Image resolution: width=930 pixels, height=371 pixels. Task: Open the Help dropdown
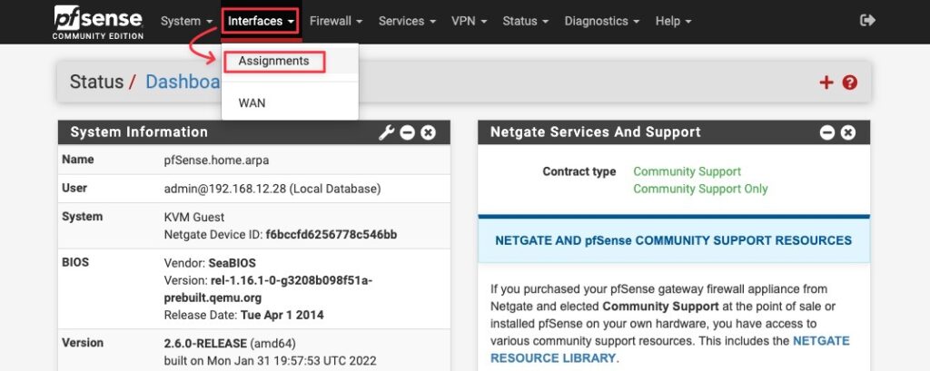[x=673, y=21]
